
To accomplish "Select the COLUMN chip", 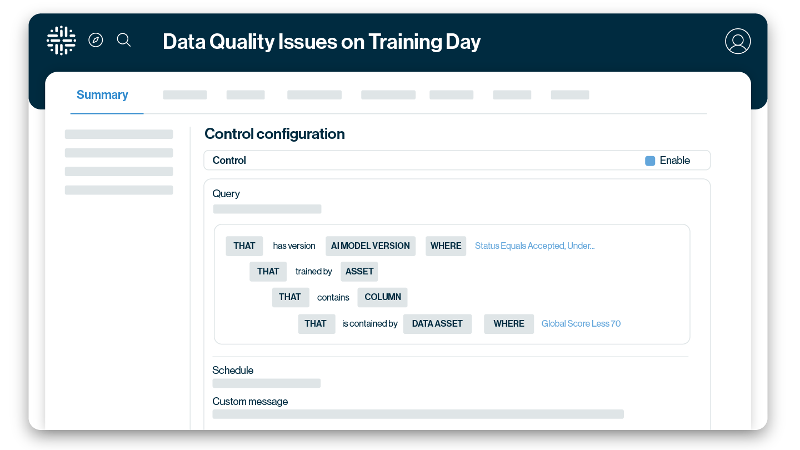I will (x=383, y=297).
